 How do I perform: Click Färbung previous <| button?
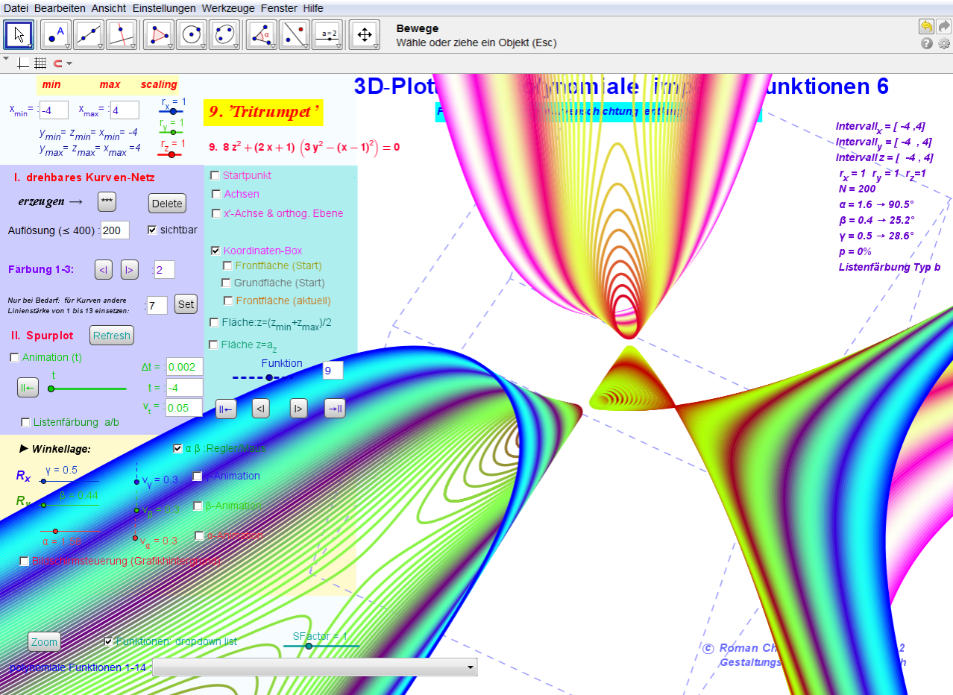click(x=104, y=269)
